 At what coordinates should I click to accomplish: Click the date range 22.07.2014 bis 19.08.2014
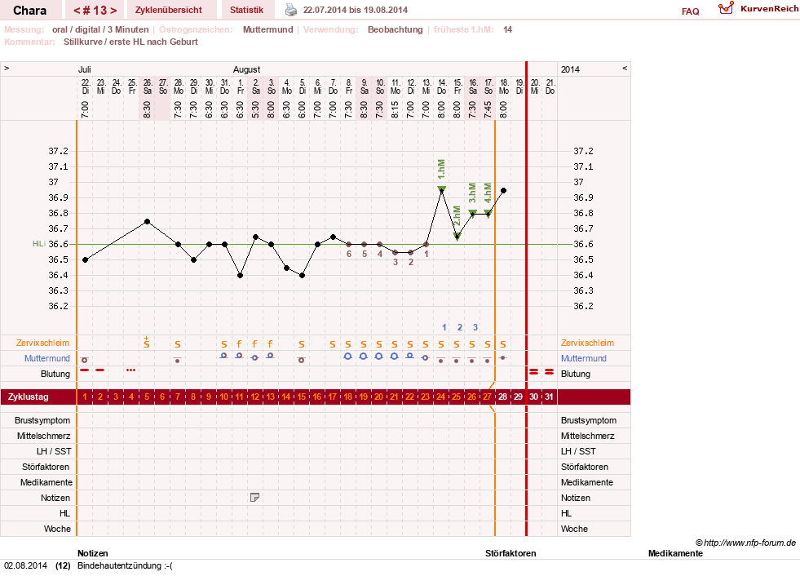[355, 10]
